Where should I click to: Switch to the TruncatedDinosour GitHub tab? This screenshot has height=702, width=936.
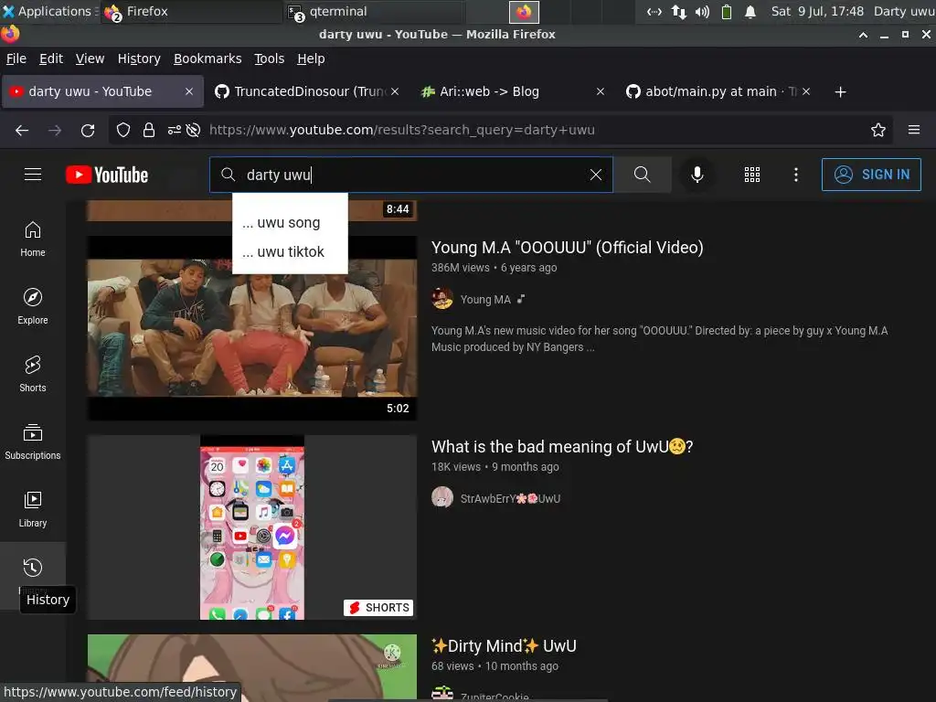click(307, 92)
